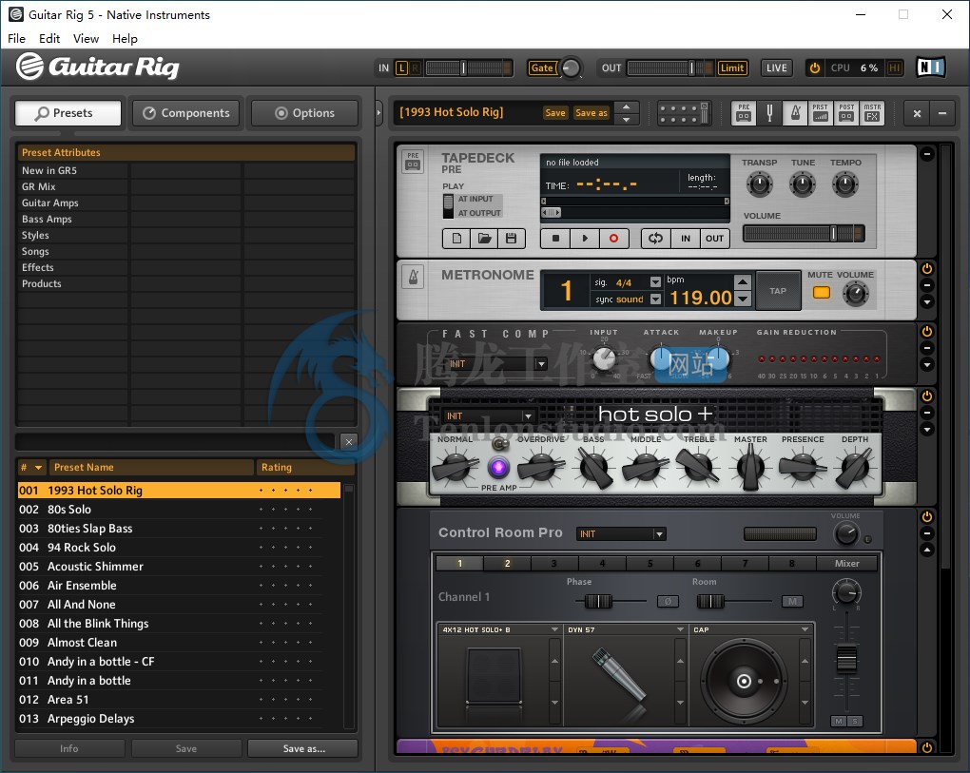This screenshot has height=773, width=970.
Task: Click Tapedeck loop OUT button
Action: [714, 238]
